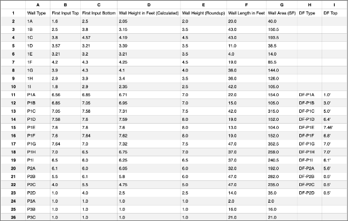Select column D header
Screen dimensions: 348x221
(148, 5)
